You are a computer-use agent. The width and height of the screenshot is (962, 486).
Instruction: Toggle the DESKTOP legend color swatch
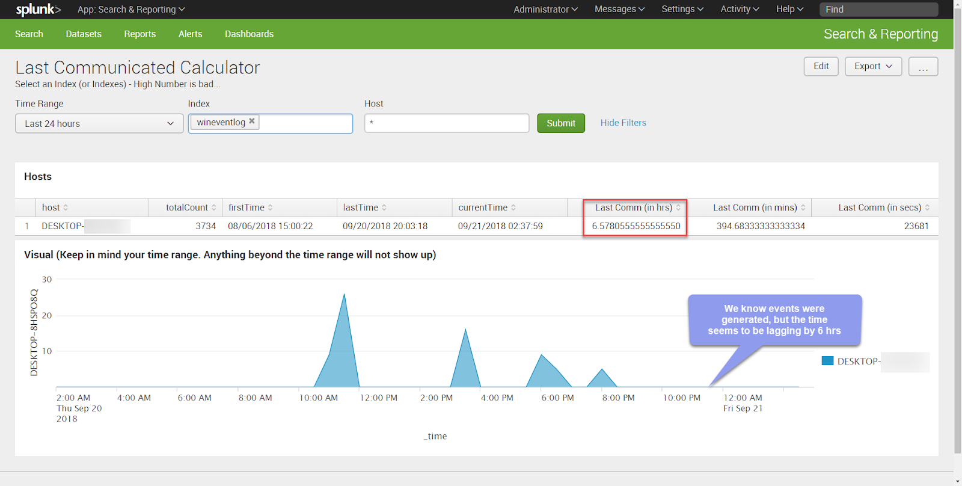point(827,361)
